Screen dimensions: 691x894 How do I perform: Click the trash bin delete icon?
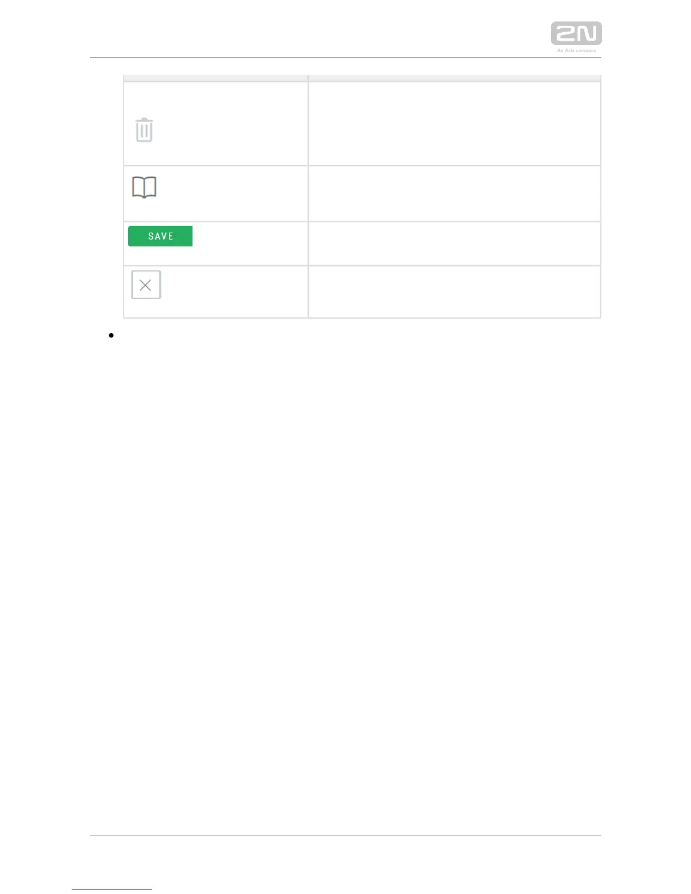(145, 130)
